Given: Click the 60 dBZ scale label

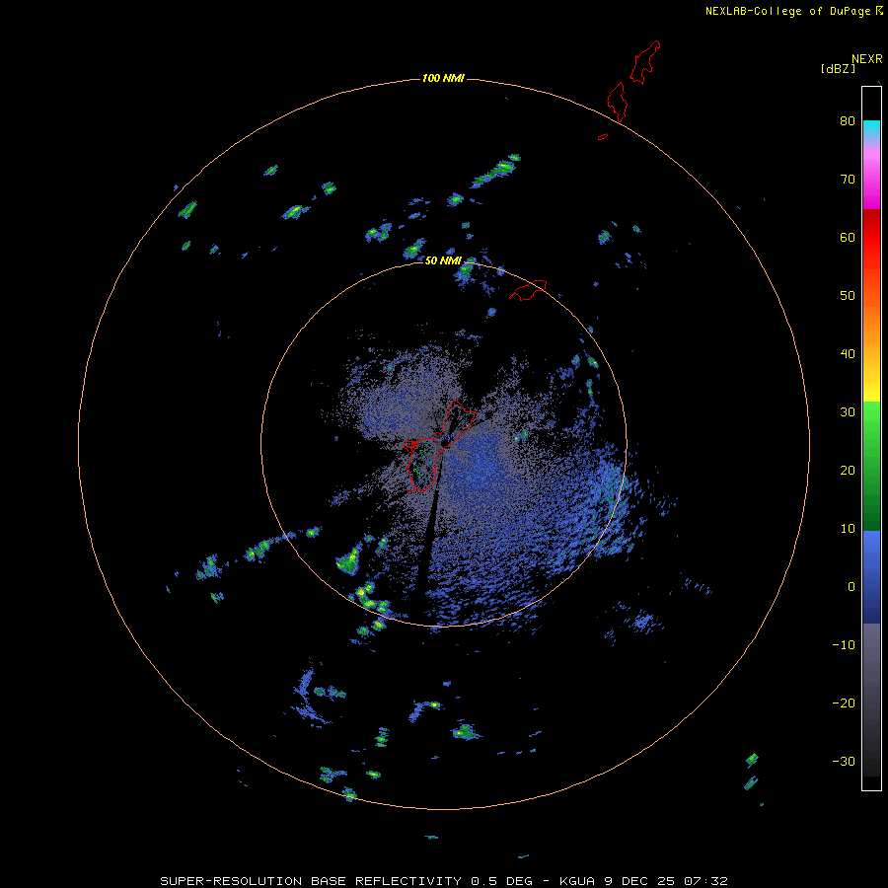Looking at the screenshot, I should click(x=848, y=237).
